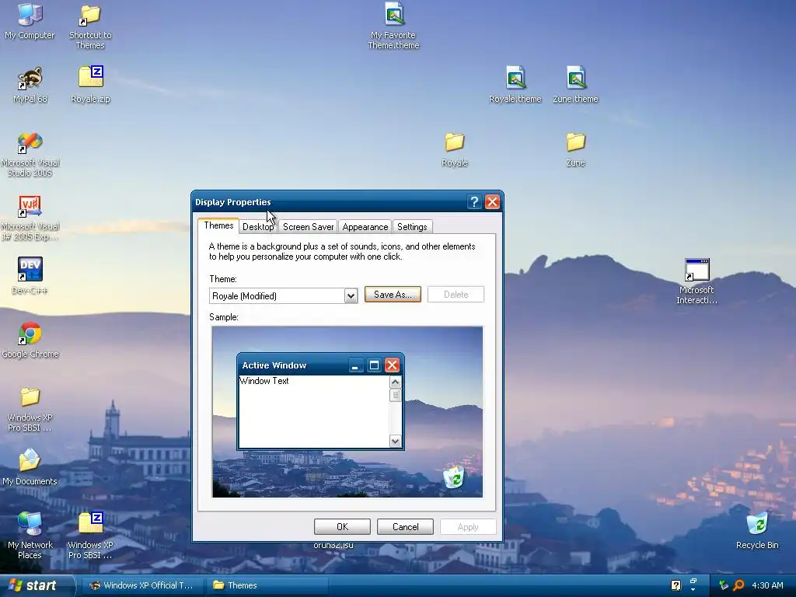Click the taskbar clock showing 4:30 AM
Image resolution: width=796 pixels, height=597 pixels.
[767, 585]
